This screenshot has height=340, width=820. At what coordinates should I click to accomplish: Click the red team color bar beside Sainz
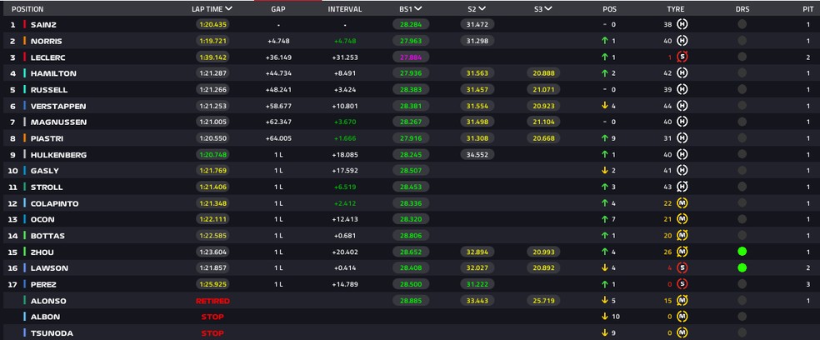[x=24, y=24]
